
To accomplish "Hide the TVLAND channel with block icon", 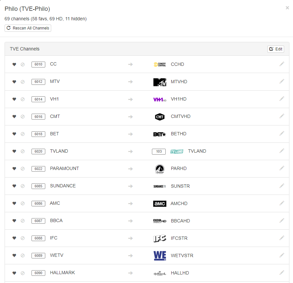I will [23, 151].
